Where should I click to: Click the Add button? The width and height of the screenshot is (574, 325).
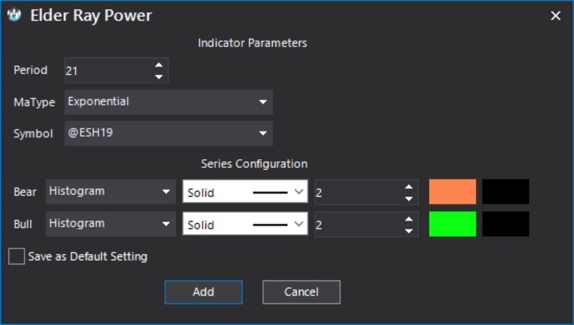(x=203, y=292)
